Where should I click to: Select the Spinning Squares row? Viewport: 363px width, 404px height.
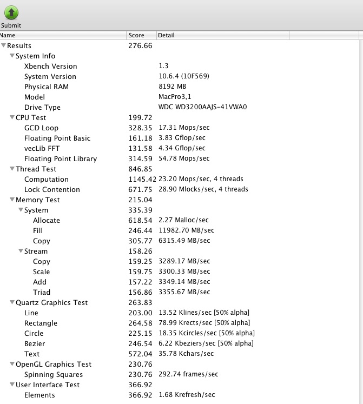(x=180, y=374)
